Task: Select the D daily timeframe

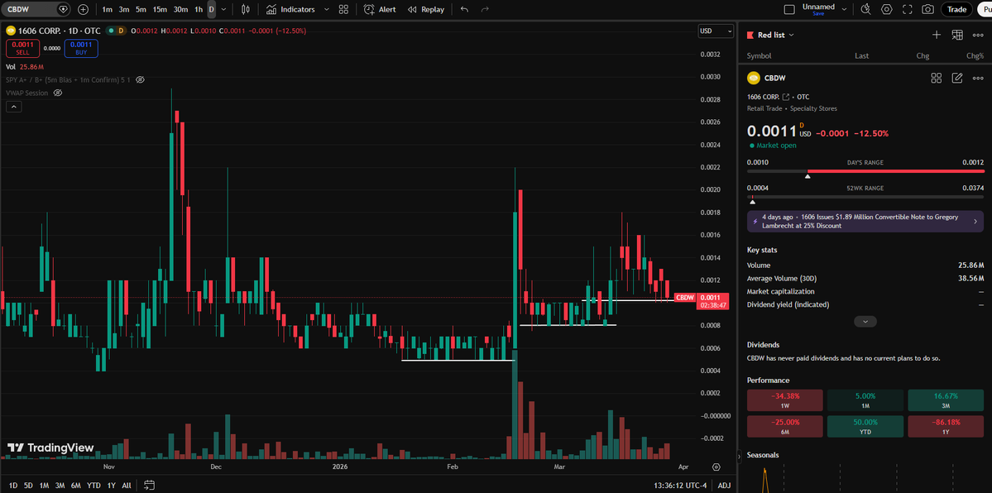Action: 211,9
